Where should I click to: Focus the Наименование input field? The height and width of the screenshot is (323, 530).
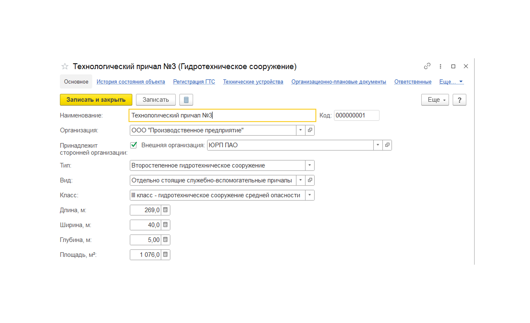[222, 115]
